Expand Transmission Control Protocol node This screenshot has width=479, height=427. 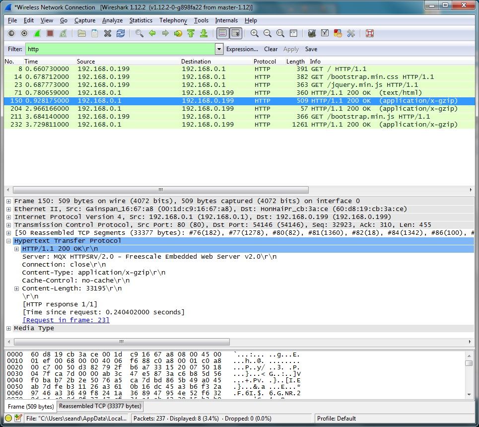click(x=8, y=225)
